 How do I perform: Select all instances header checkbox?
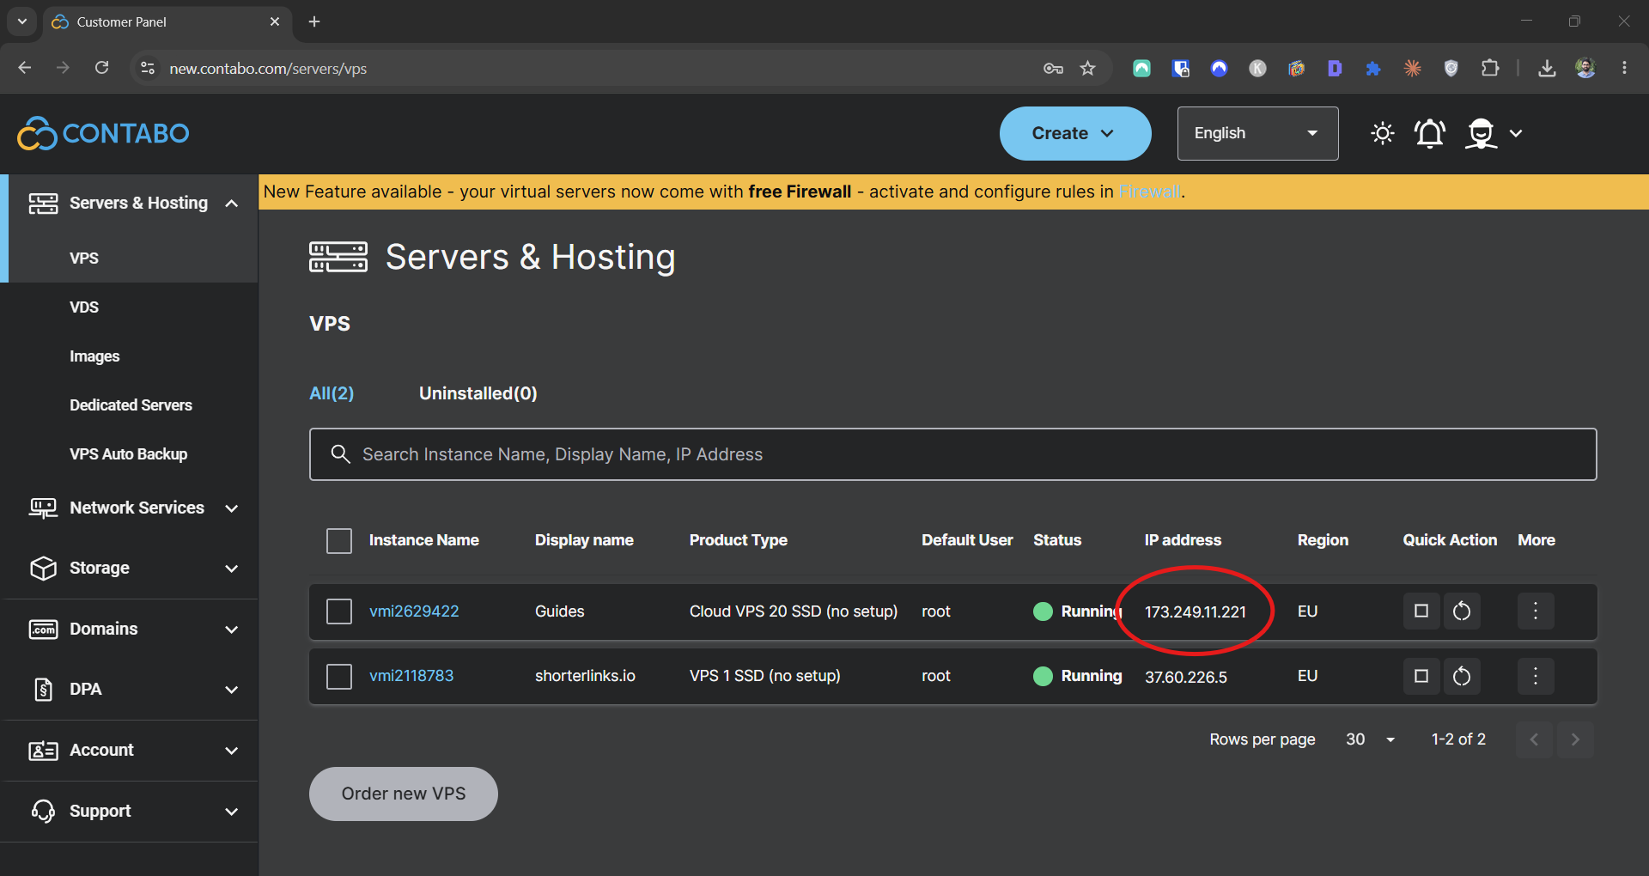point(339,541)
